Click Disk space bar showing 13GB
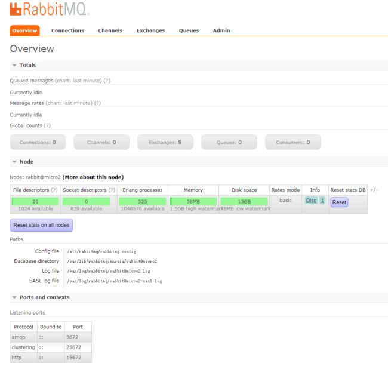 pyautogui.click(x=244, y=201)
